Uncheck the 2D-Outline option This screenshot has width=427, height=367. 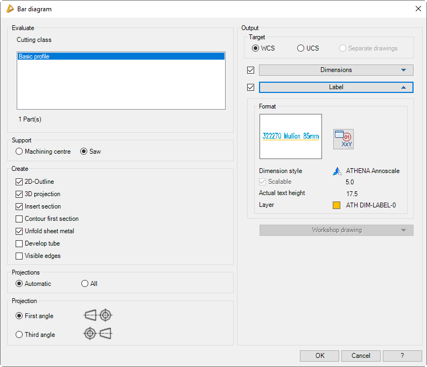20,182
